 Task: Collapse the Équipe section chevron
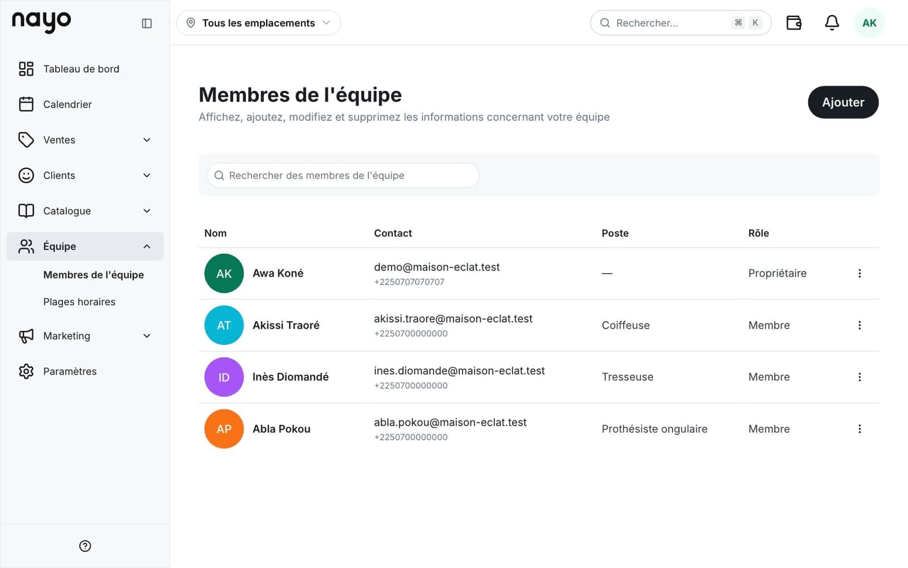[x=147, y=246]
